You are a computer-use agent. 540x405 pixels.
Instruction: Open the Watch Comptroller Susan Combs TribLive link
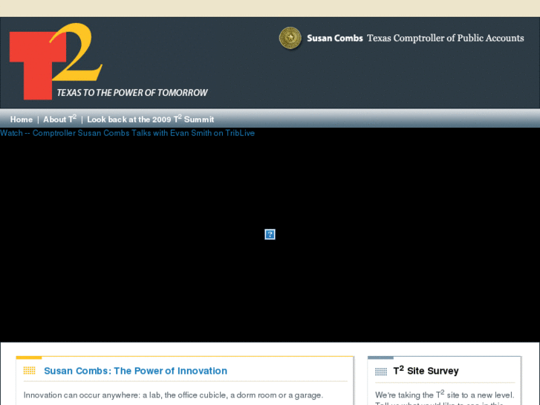128,133
